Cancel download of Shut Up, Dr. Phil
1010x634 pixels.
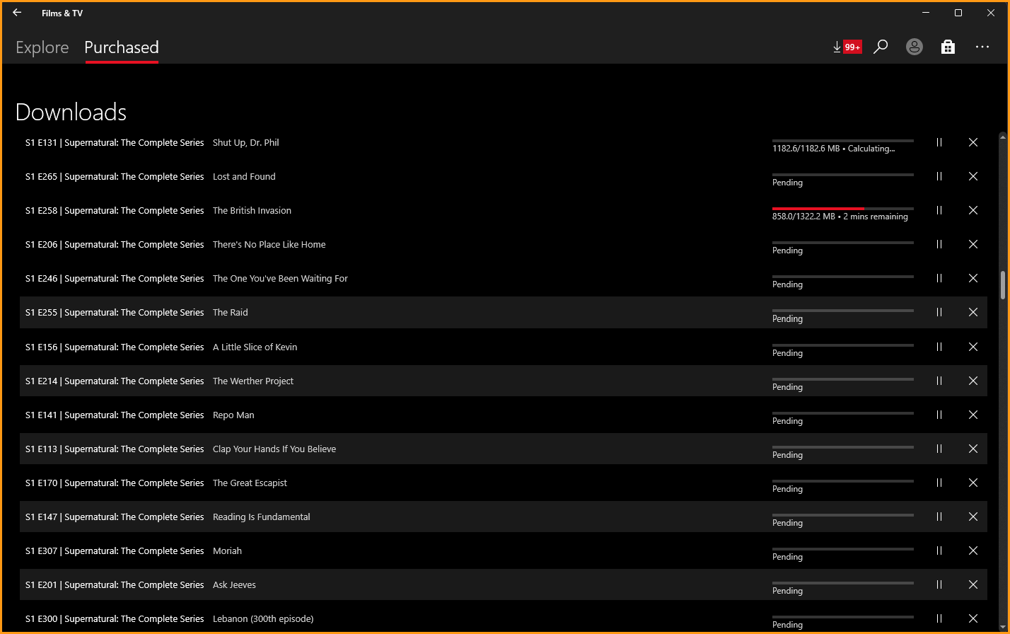coord(973,142)
